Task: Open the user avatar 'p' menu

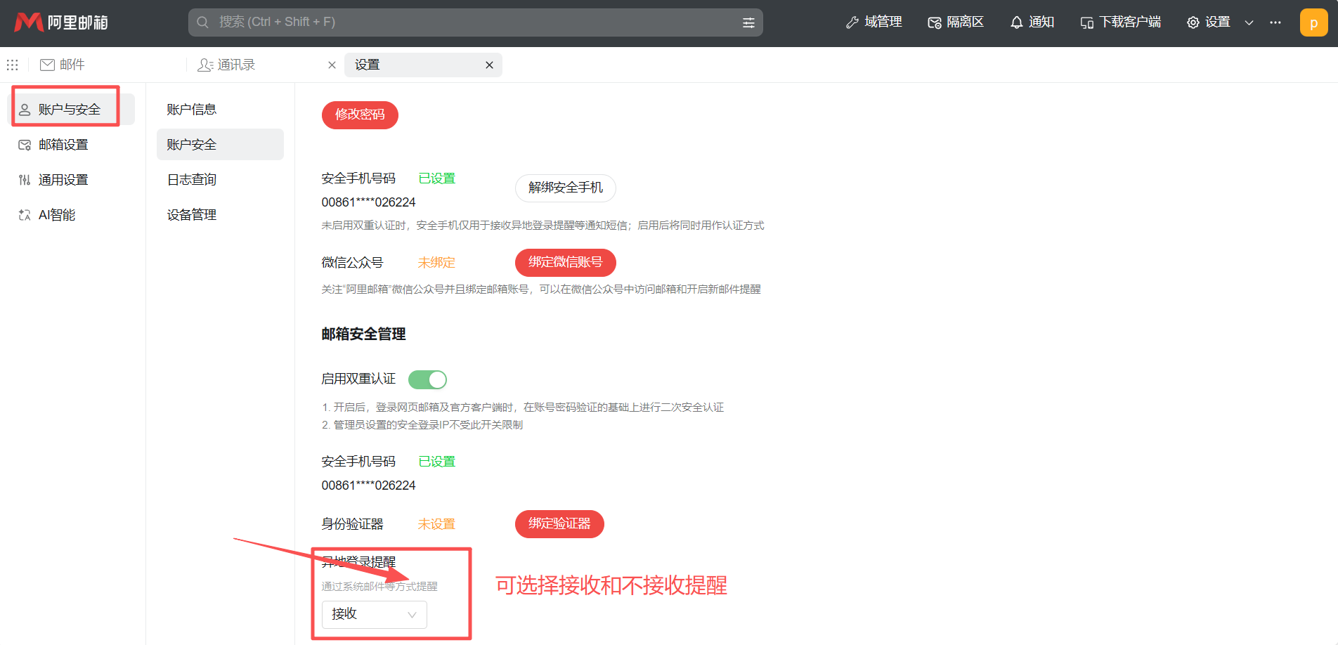Action: point(1313,22)
